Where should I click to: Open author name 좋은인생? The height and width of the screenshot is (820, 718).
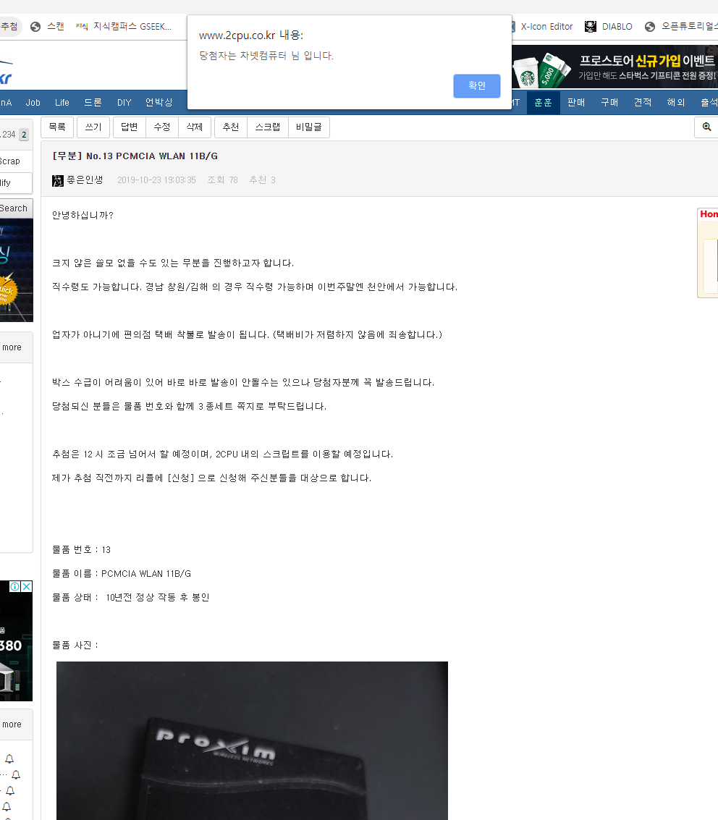85,180
